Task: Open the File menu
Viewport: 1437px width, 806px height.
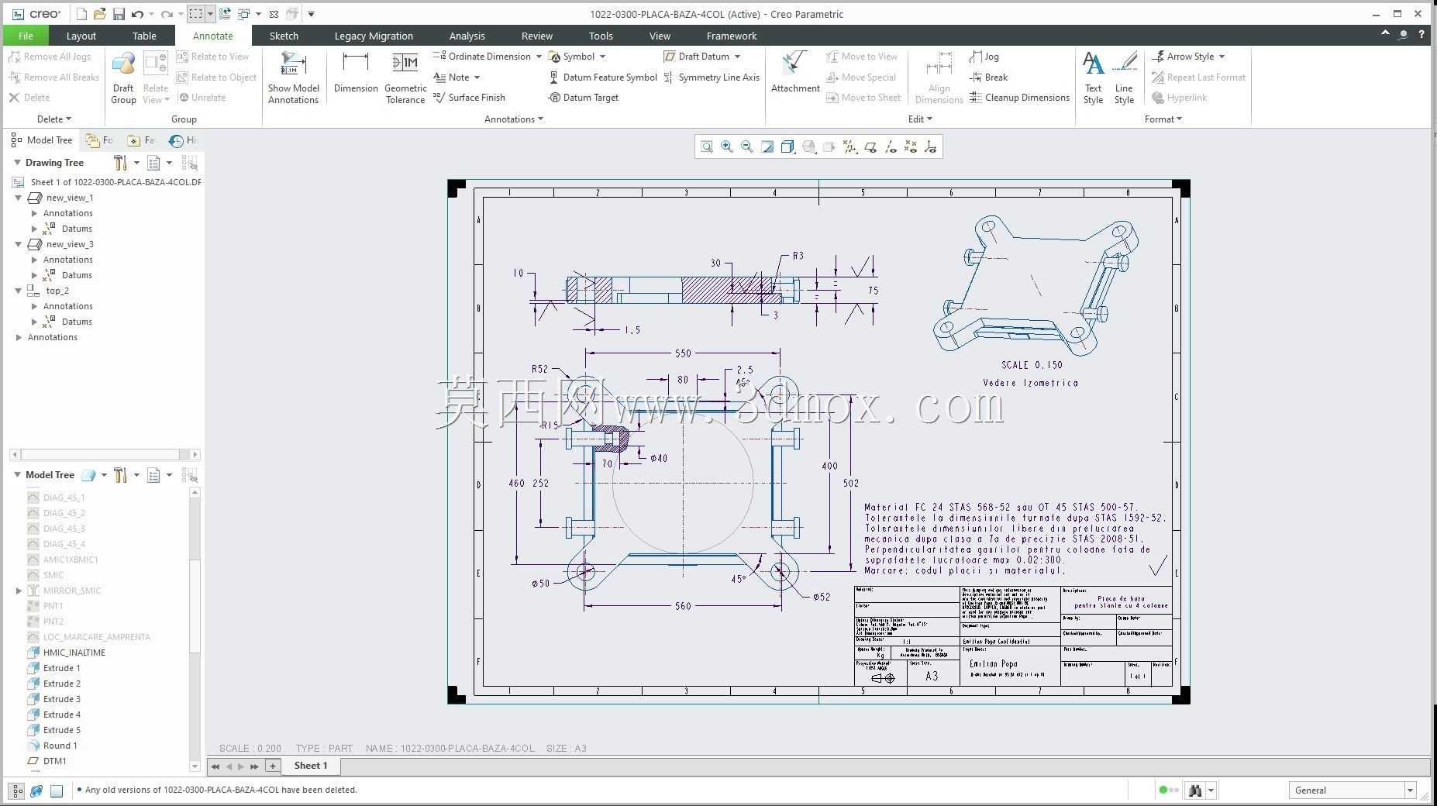Action: [x=26, y=36]
